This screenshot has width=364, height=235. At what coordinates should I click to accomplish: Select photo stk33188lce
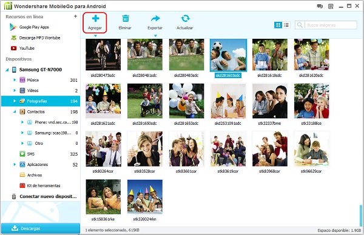[x=311, y=101]
